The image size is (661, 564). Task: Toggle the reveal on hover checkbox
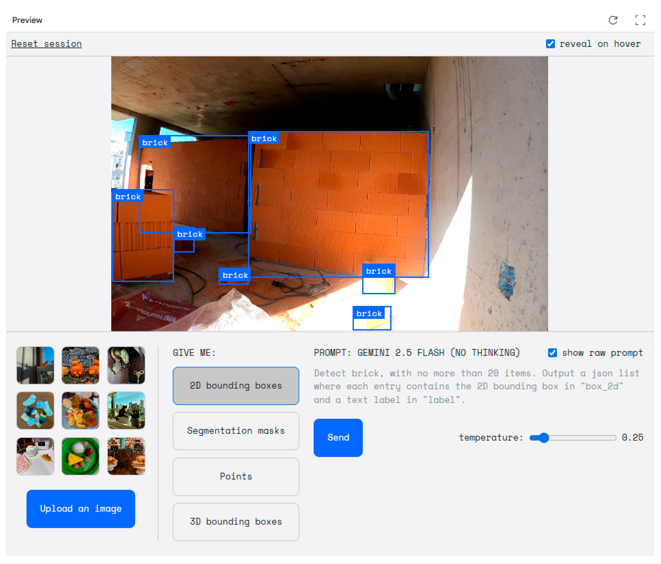coord(550,44)
